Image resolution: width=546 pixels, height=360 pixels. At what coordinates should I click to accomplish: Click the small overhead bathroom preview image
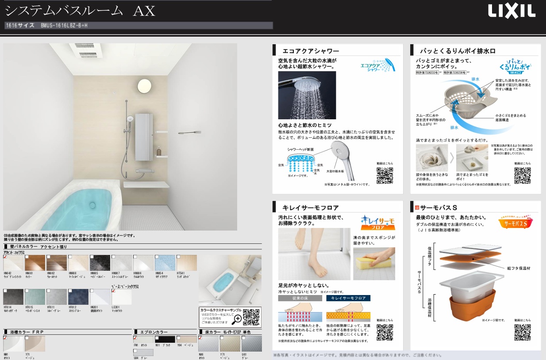point(230,279)
